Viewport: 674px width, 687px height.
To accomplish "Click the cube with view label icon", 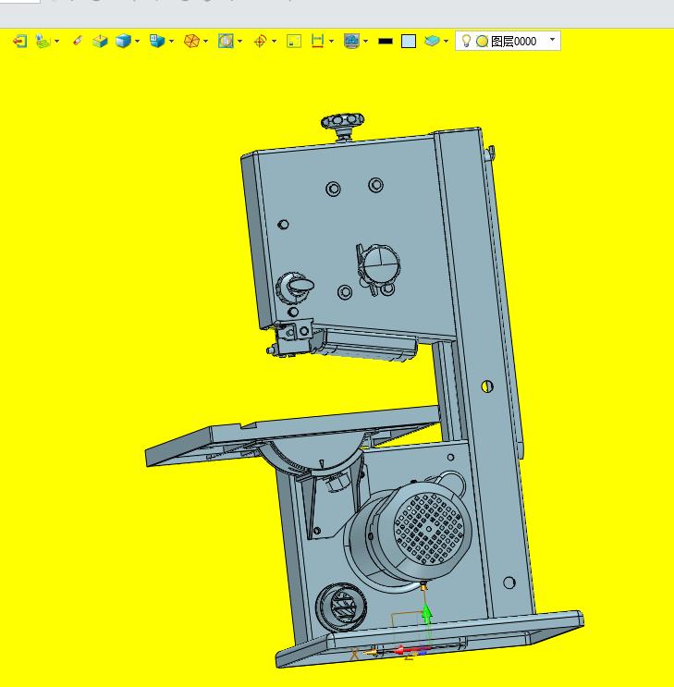I will 157,42.
